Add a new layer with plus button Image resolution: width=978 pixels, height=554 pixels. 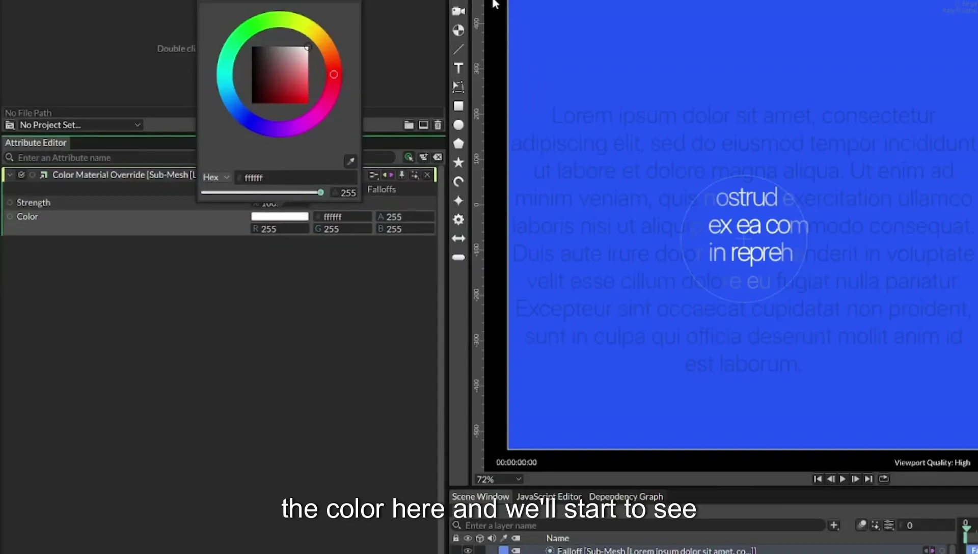(834, 525)
